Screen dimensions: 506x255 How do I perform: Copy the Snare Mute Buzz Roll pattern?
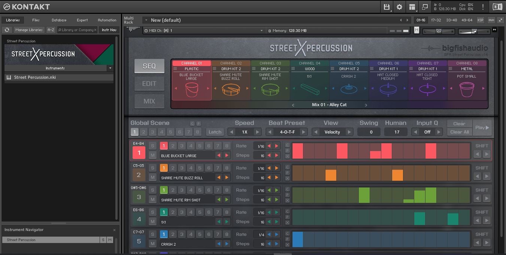[x=287, y=167]
